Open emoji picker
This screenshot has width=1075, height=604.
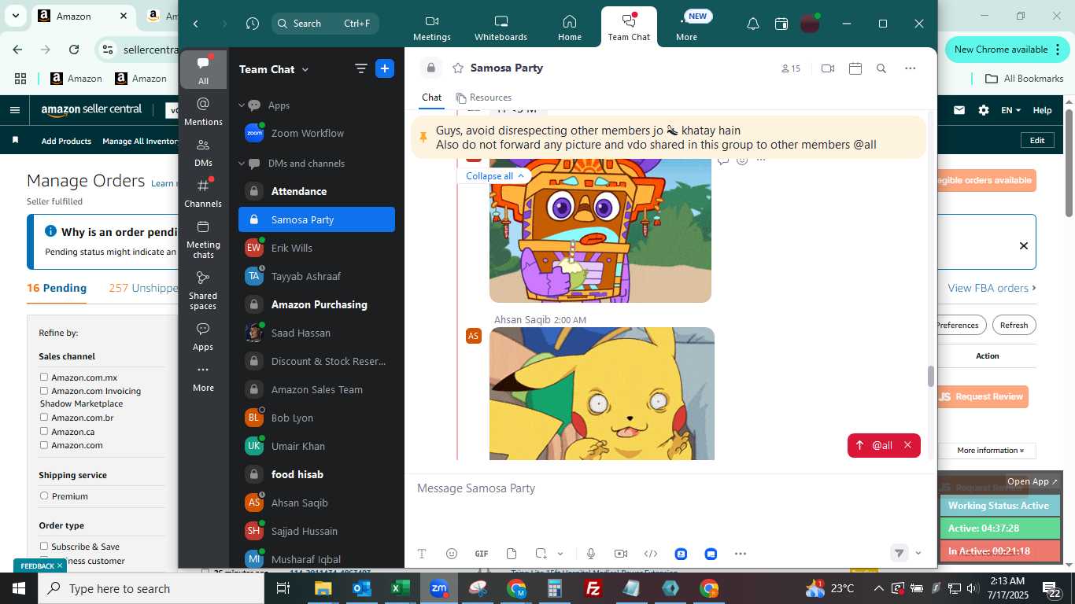point(452,554)
